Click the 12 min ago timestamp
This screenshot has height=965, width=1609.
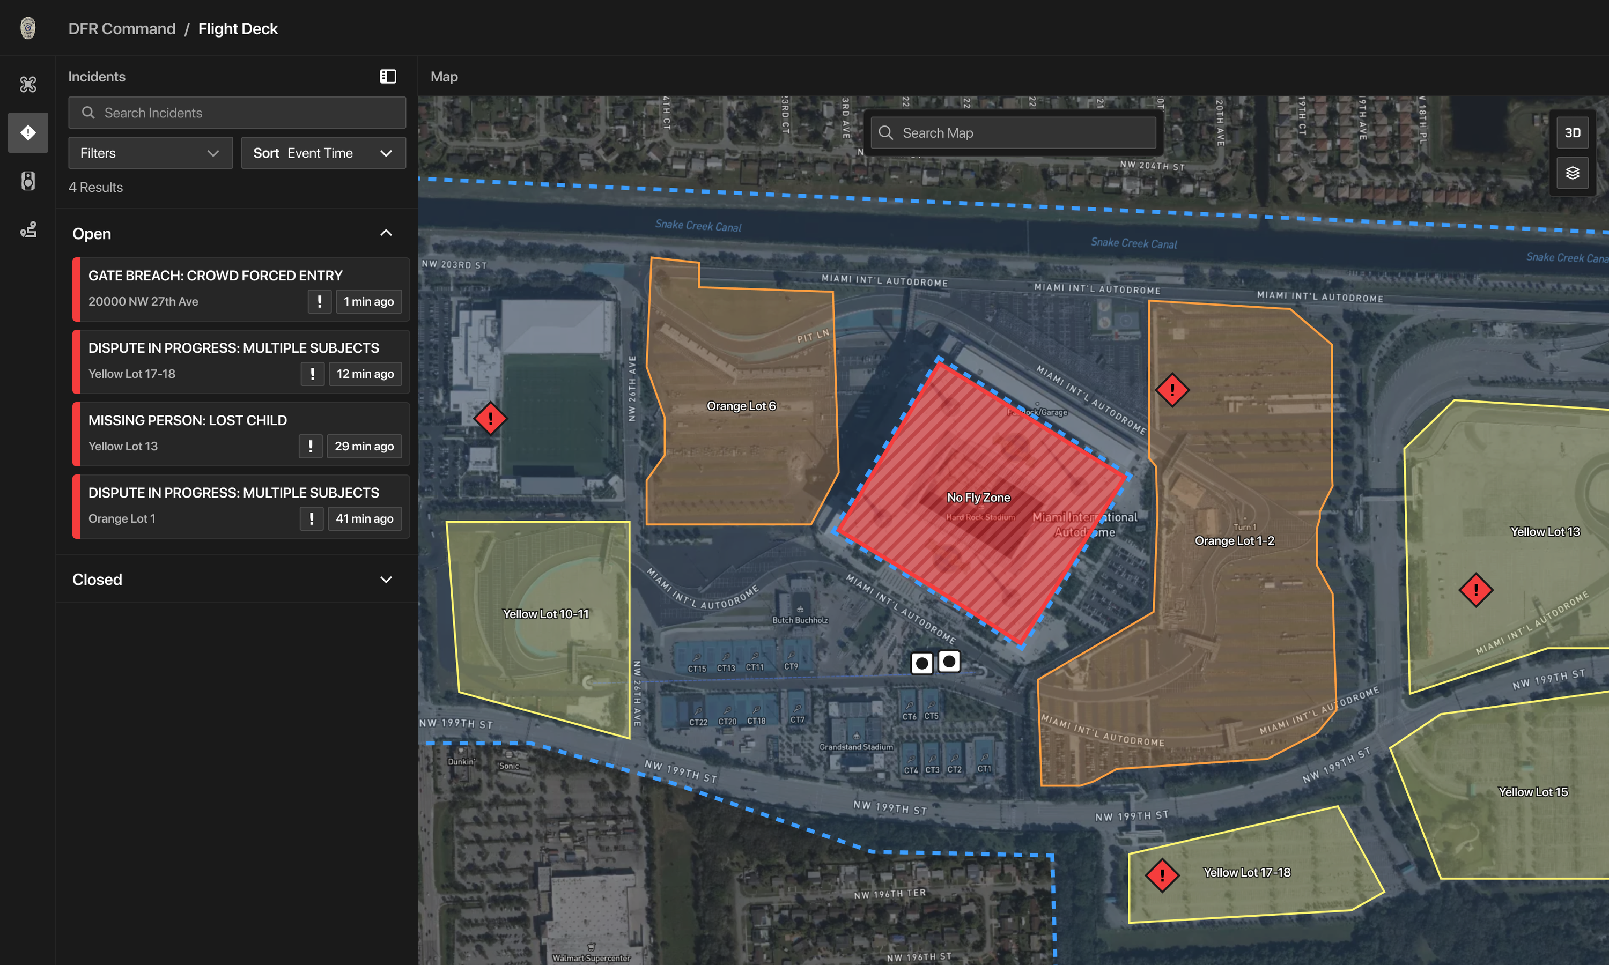(365, 374)
